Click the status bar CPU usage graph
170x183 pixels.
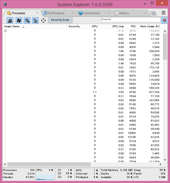click(x=45, y=177)
